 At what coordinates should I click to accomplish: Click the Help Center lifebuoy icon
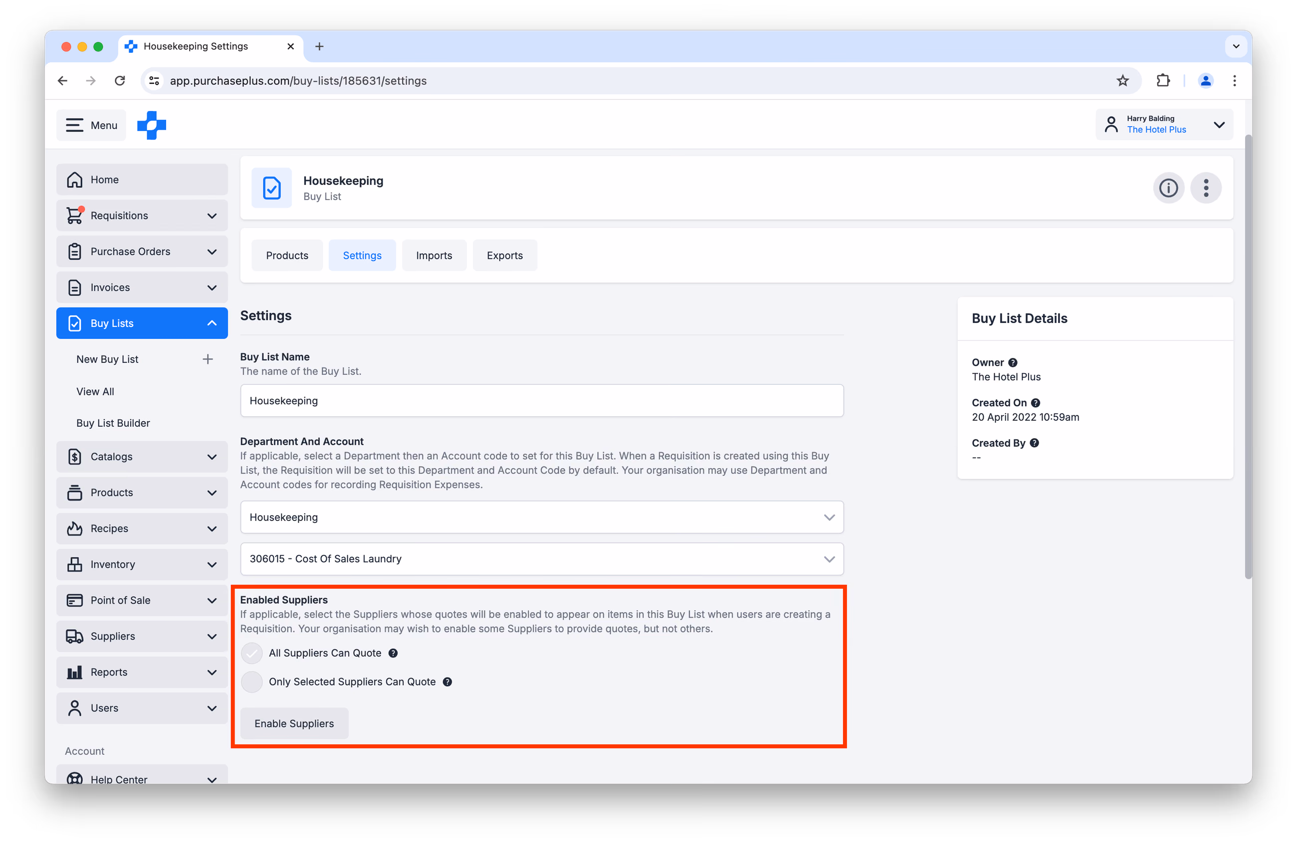coord(75,779)
